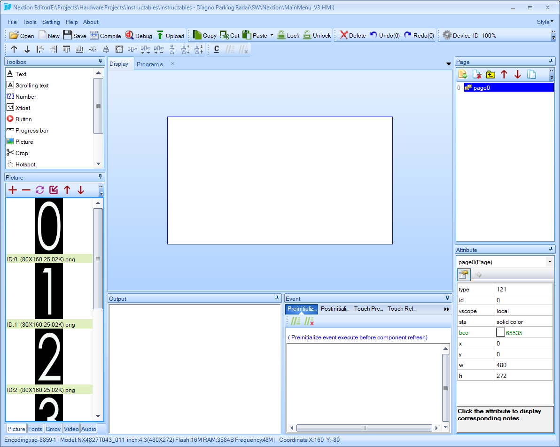
Task: Lock the selected component
Action: [288, 35]
